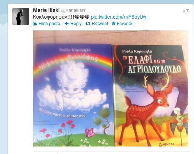Click the Reply arrow icon
Image resolution: width=194 pixels, height=154 pixels.
[x=67, y=24]
